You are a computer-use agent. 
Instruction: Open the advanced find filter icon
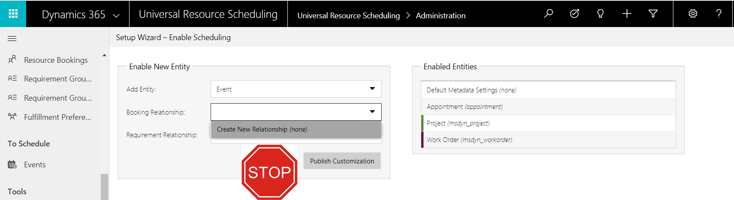coord(653,14)
